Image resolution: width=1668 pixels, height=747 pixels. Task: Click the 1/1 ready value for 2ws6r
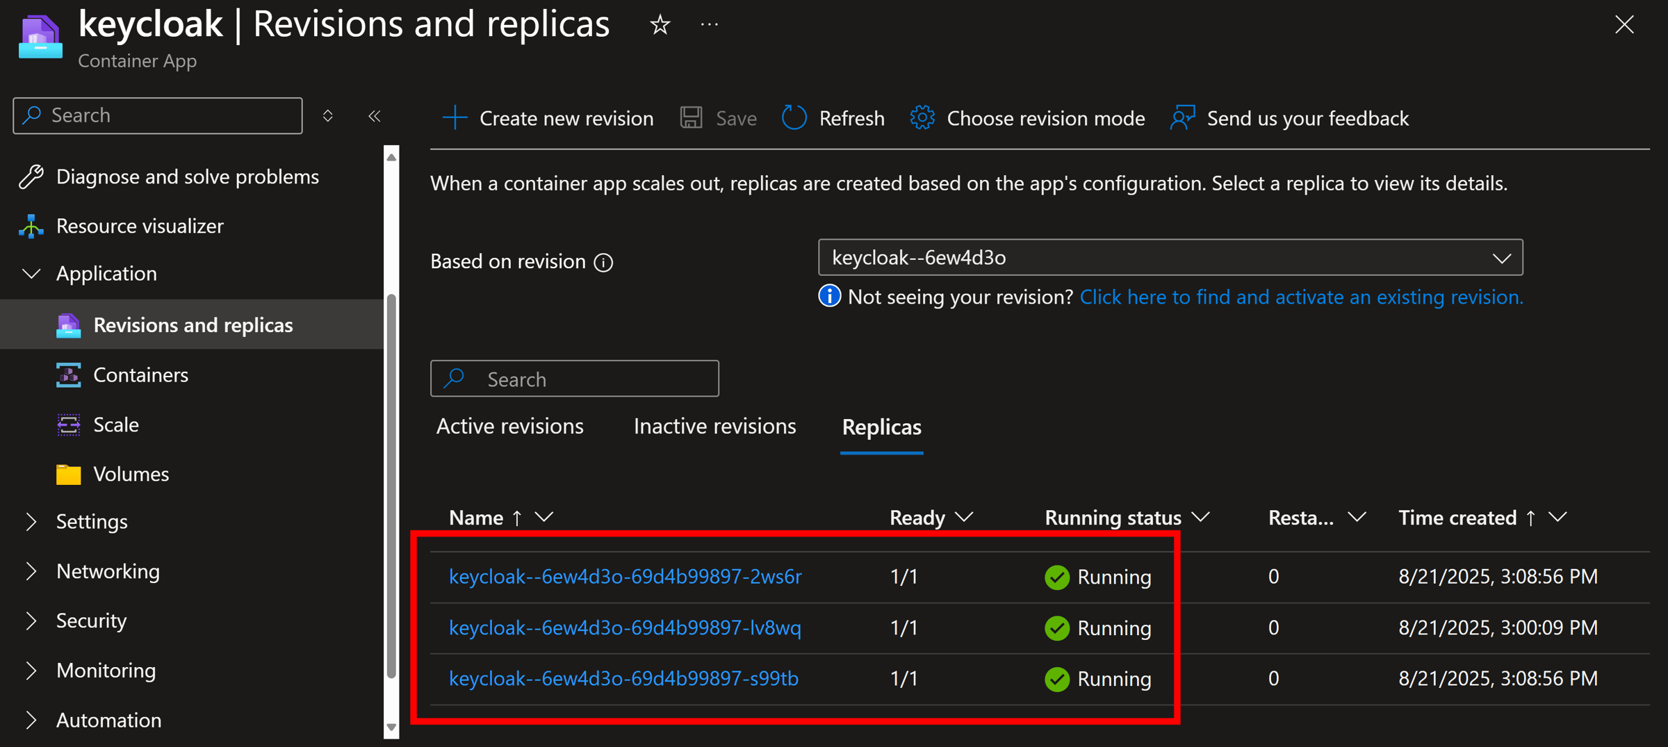tap(903, 577)
